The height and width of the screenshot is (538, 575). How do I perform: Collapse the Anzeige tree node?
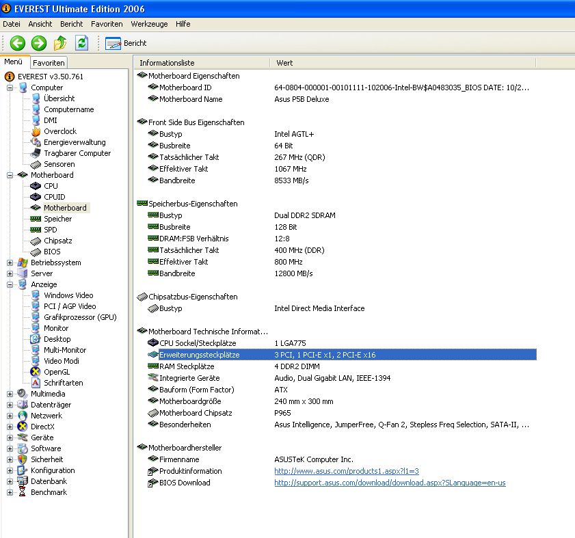10,284
